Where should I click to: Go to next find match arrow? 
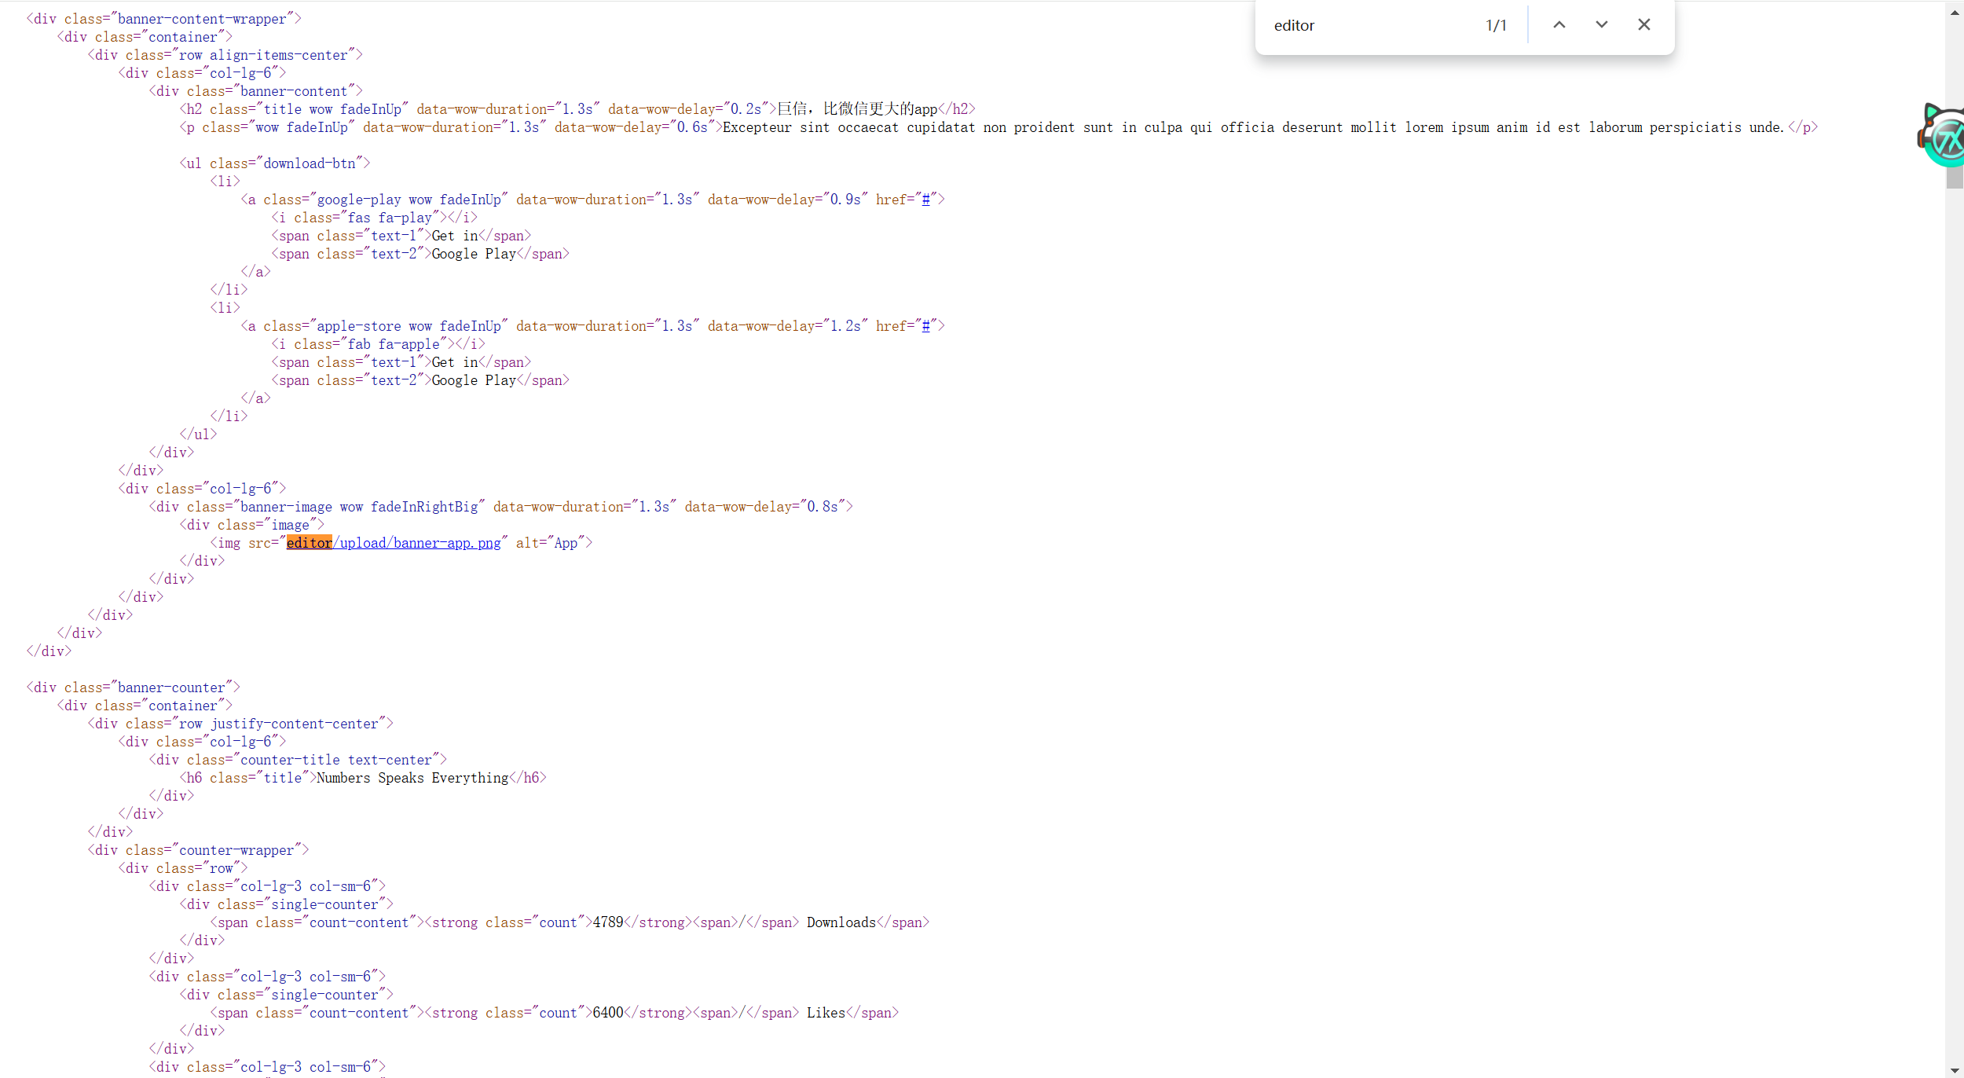click(1601, 25)
